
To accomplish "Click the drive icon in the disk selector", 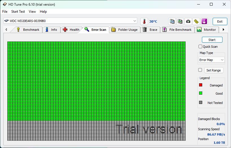I will pos(6,21).
